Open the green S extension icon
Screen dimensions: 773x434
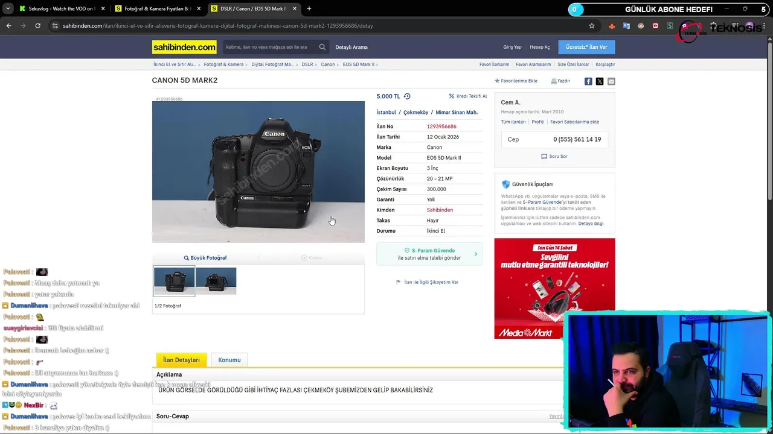670,26
